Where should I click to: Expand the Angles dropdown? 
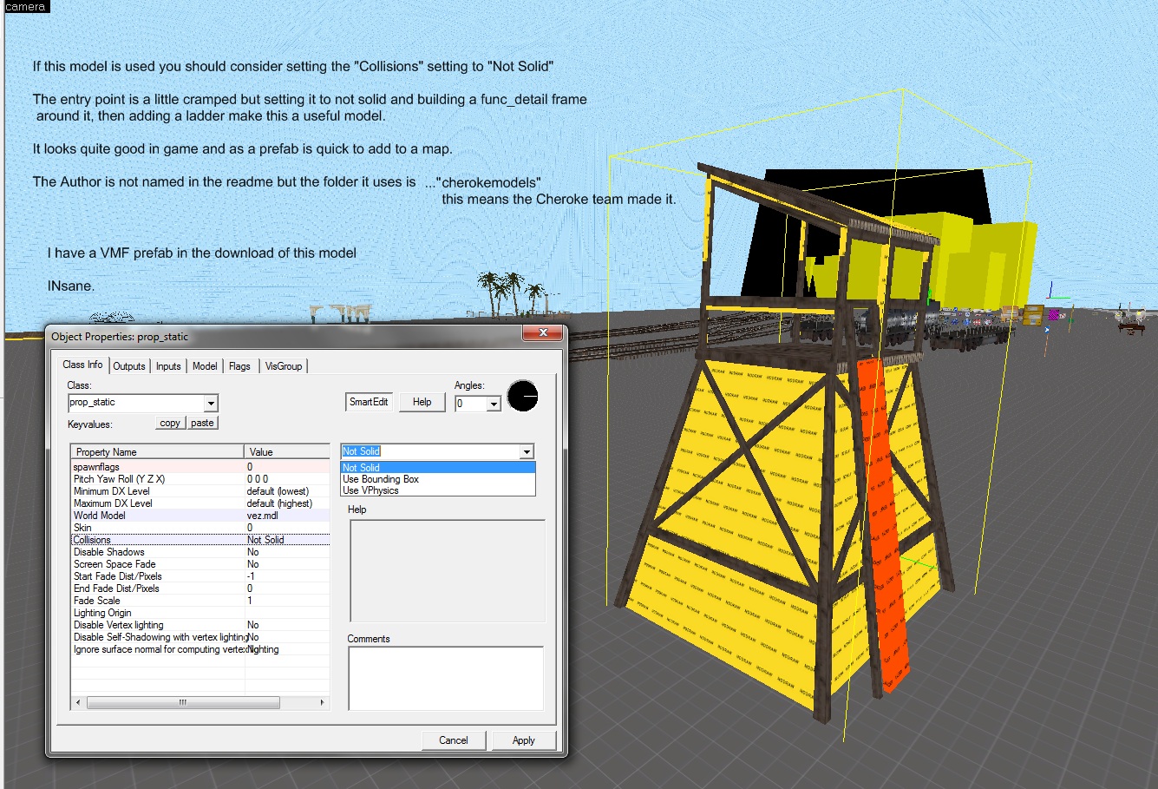(x=493, y=404)
